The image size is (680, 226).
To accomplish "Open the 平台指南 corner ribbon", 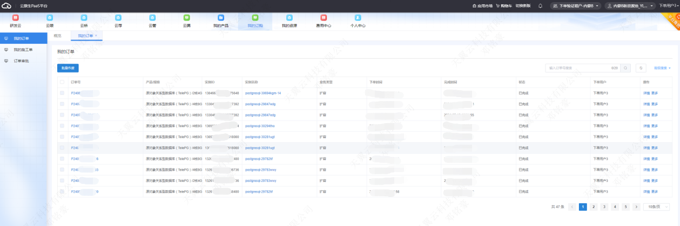I will coord(672,19).
